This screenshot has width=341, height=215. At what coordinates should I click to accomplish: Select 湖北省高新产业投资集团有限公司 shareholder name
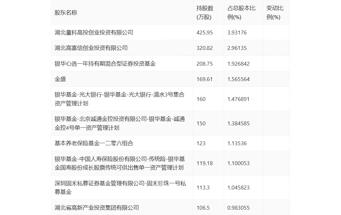point(97,207)
